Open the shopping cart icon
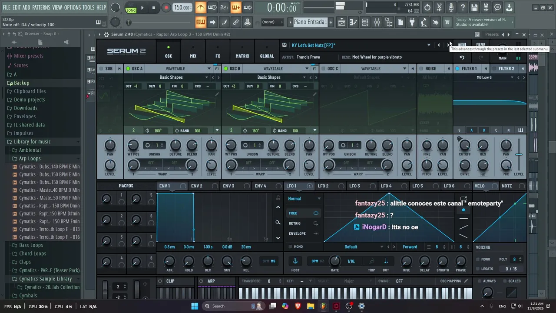556x313 pixels. click(x=447, y=22)
